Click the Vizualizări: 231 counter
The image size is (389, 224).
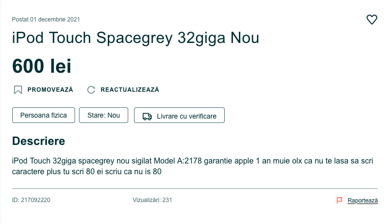(x=152, y=200)
